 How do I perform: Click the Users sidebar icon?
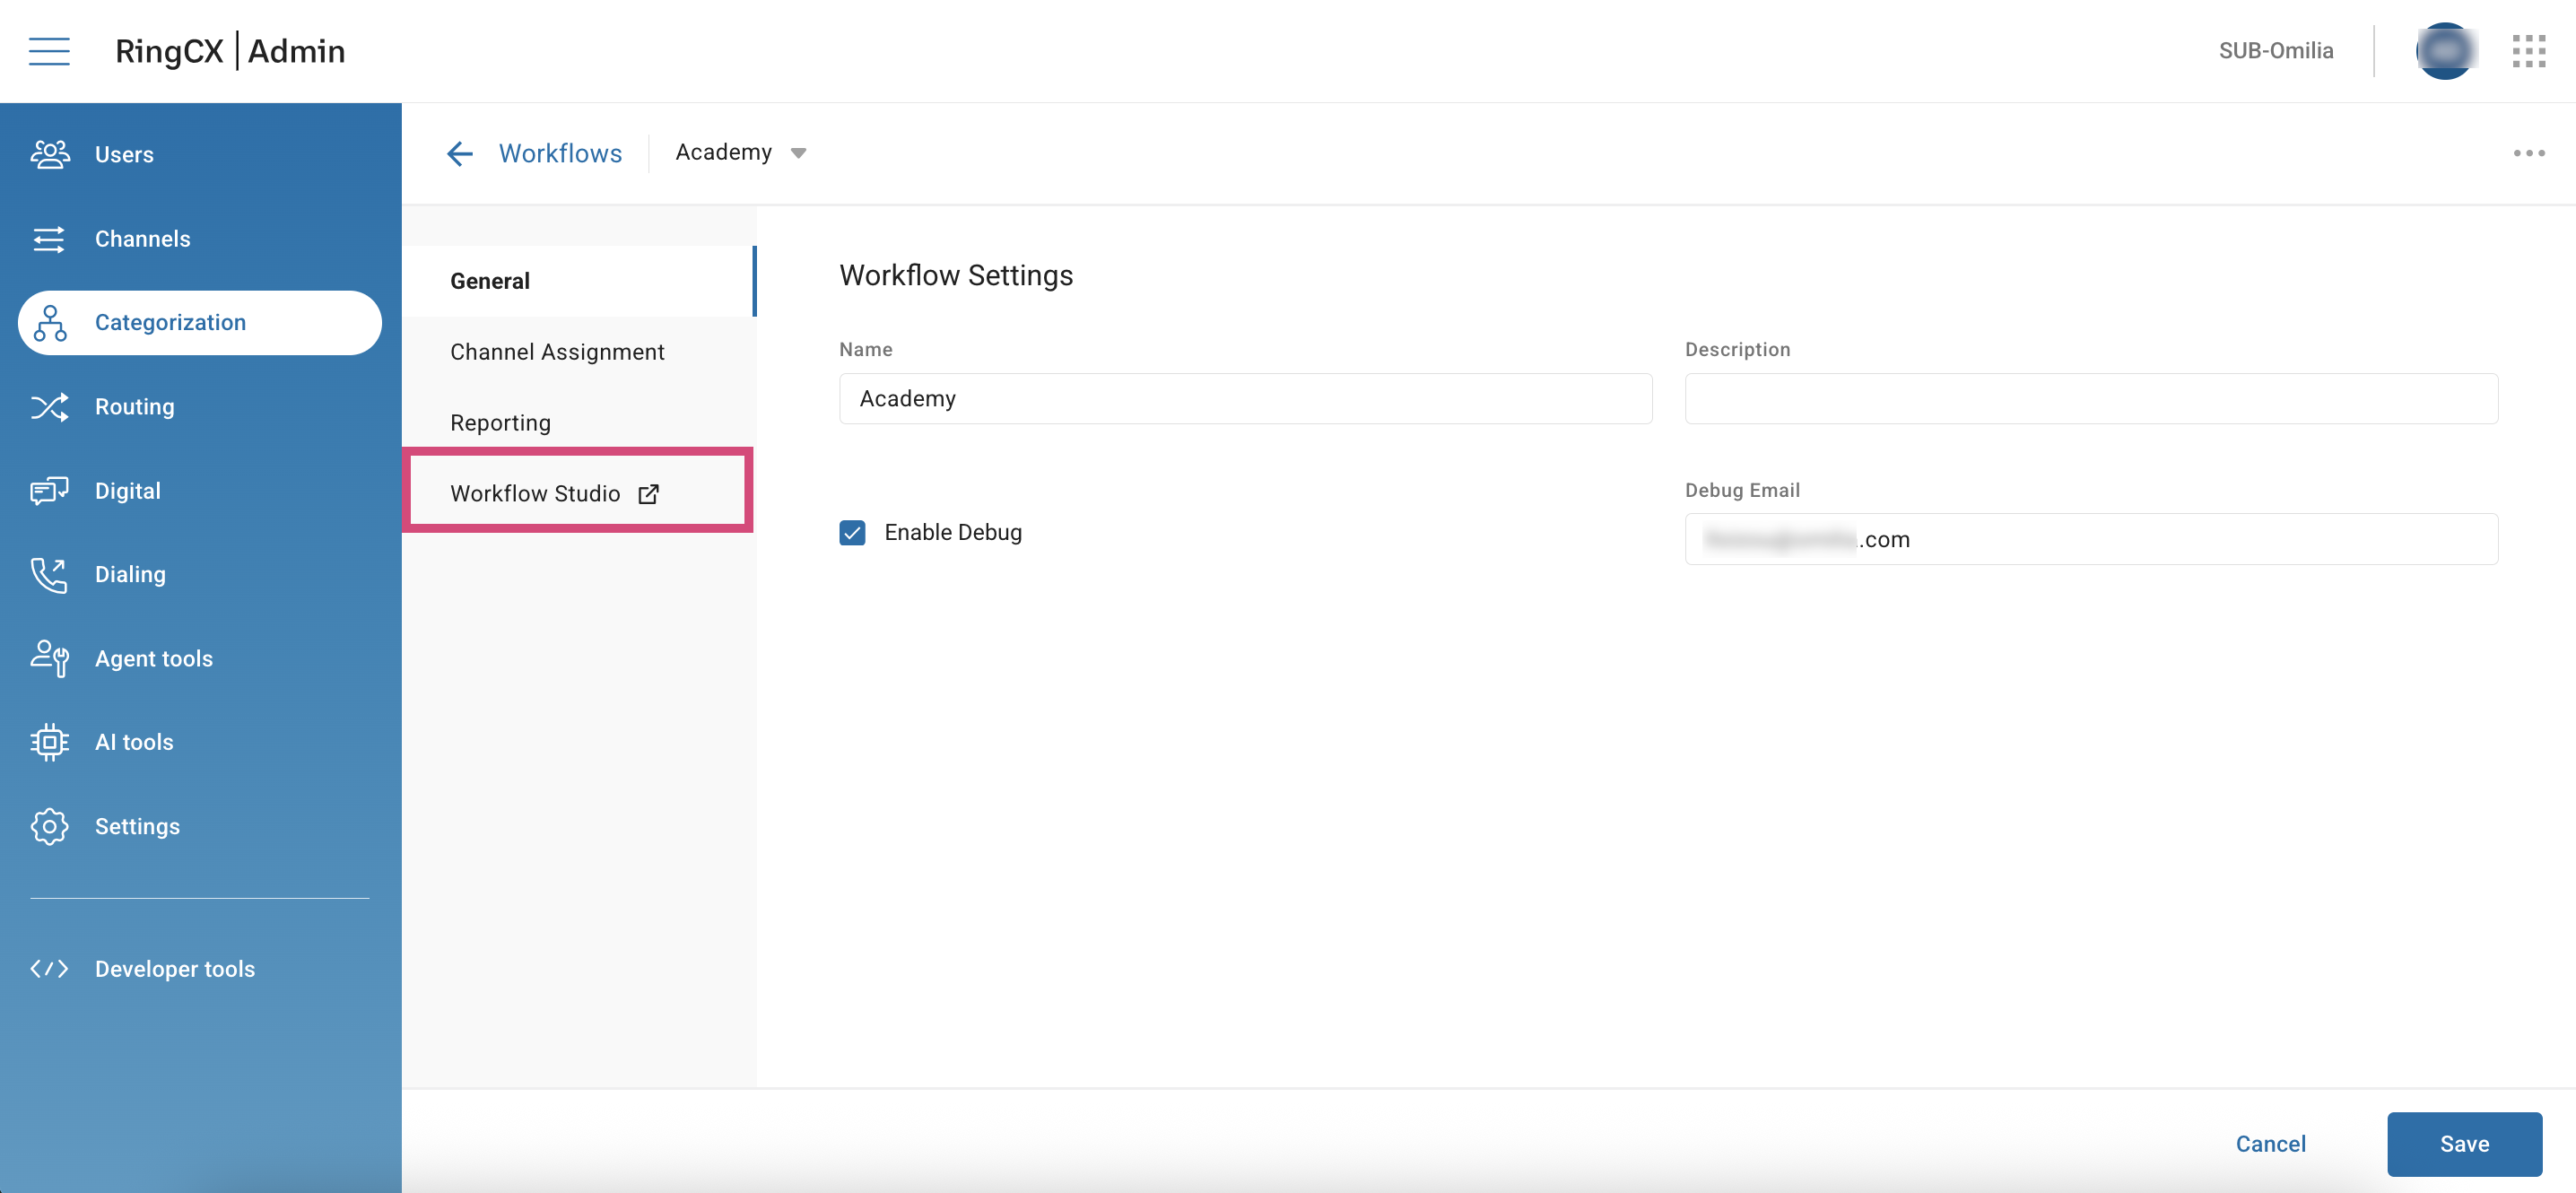pos(49,154)
